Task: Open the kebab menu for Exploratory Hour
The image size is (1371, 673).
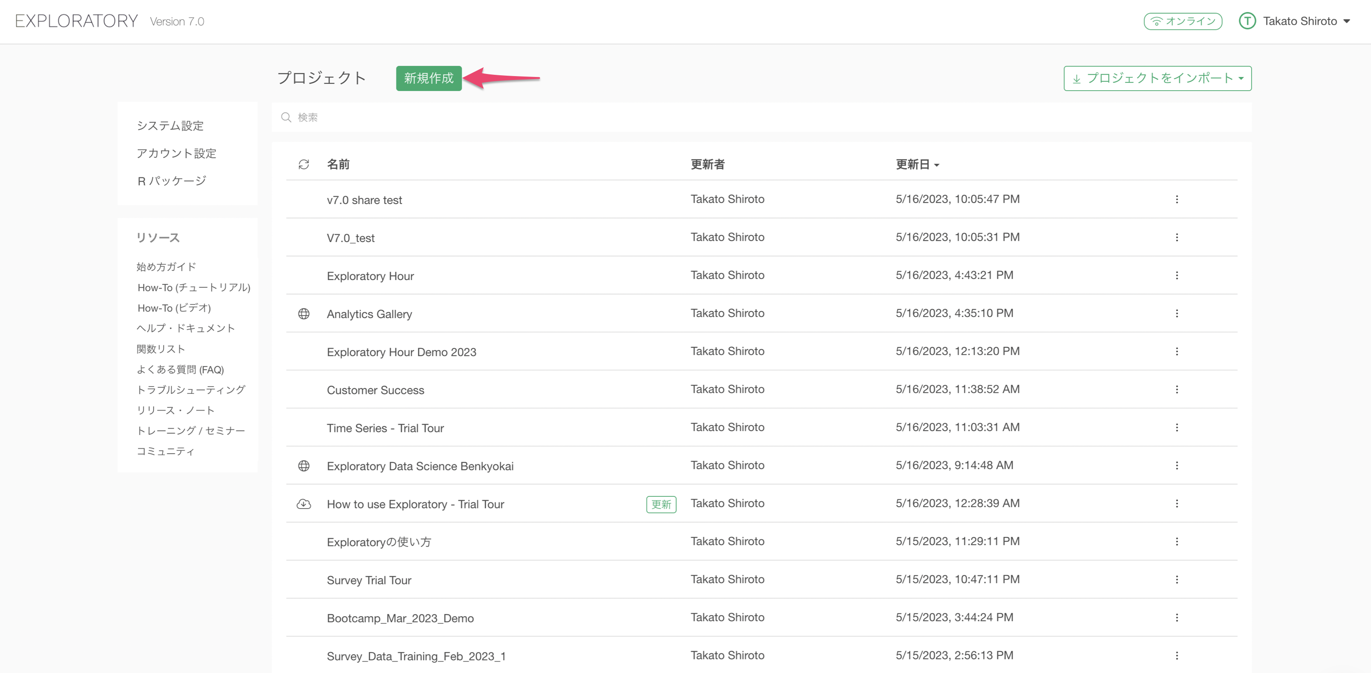Action: click(1176, 275)
